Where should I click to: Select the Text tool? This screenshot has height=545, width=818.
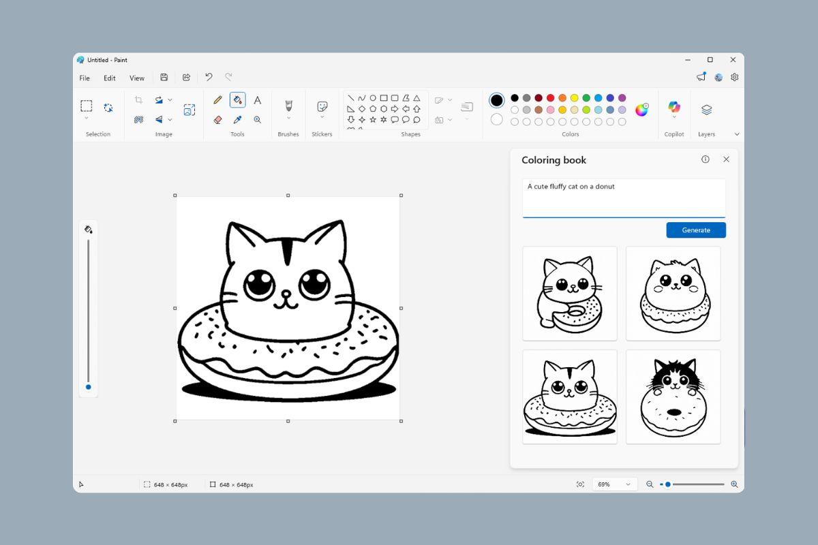(x=257, y=100)
